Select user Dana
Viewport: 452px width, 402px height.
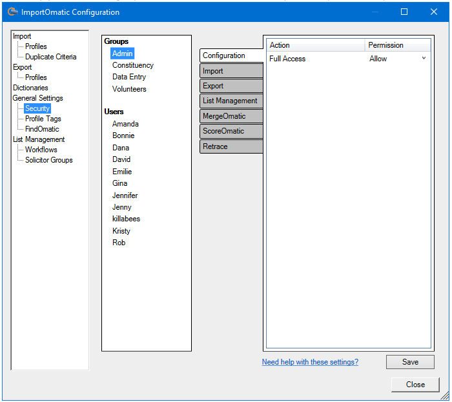(x=121, y=148)
